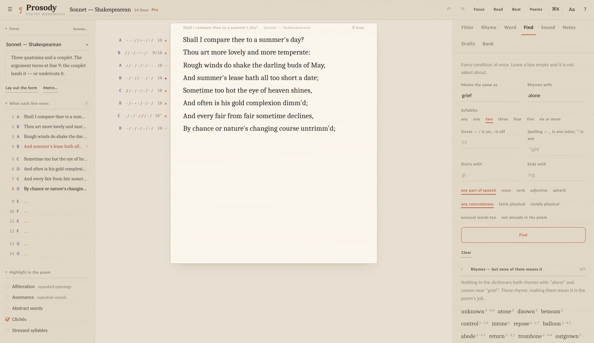Image resolution: width=594 pixels, height=343 pixels.
Task: Pick the rhyme word 'unknown'
Action: [473, 311]
